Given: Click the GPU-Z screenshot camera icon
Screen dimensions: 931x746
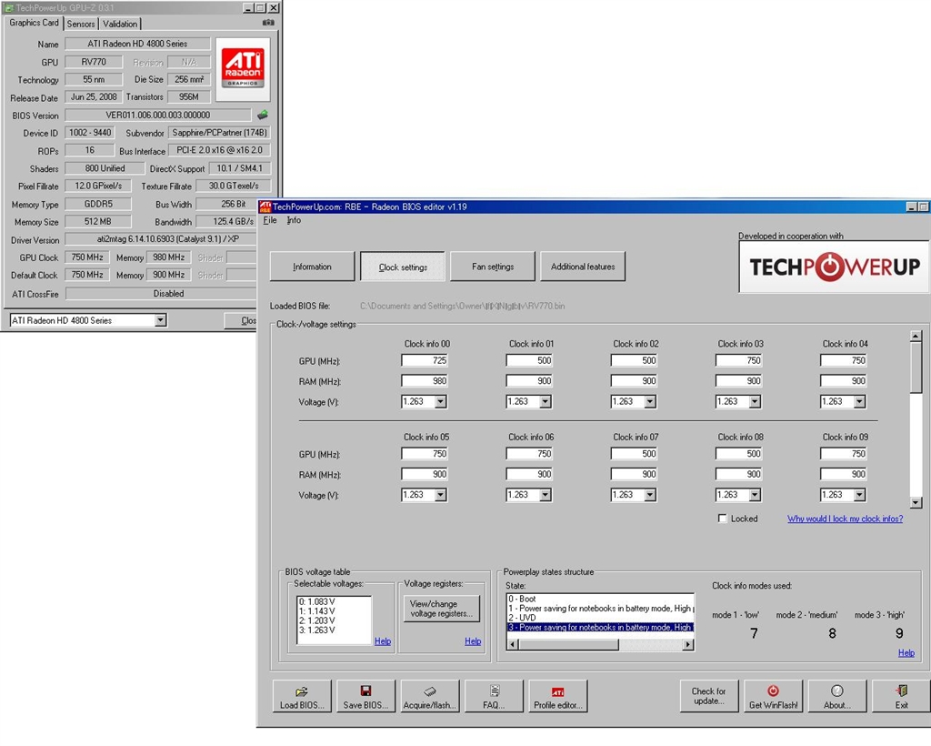Looking at the screenshot, I should 268,23.
